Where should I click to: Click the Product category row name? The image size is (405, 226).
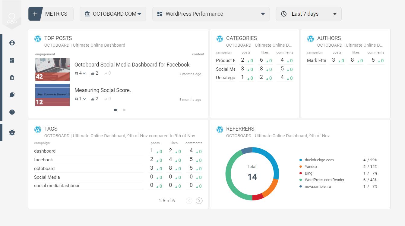click(x=226, y=60)
